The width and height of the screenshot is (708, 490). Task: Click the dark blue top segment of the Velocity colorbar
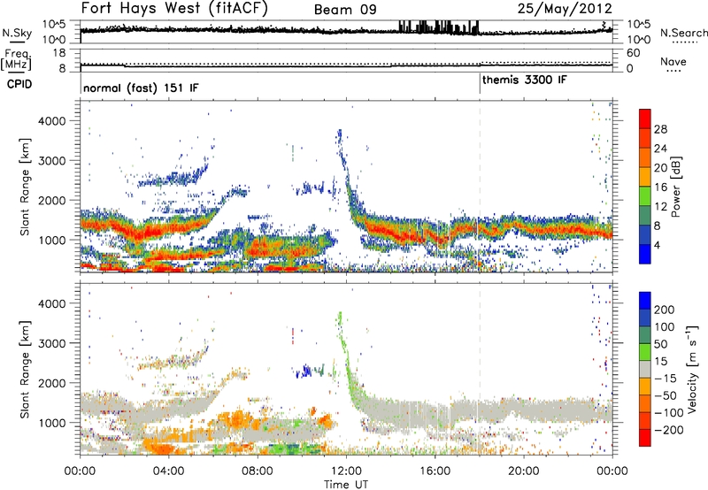645,301
